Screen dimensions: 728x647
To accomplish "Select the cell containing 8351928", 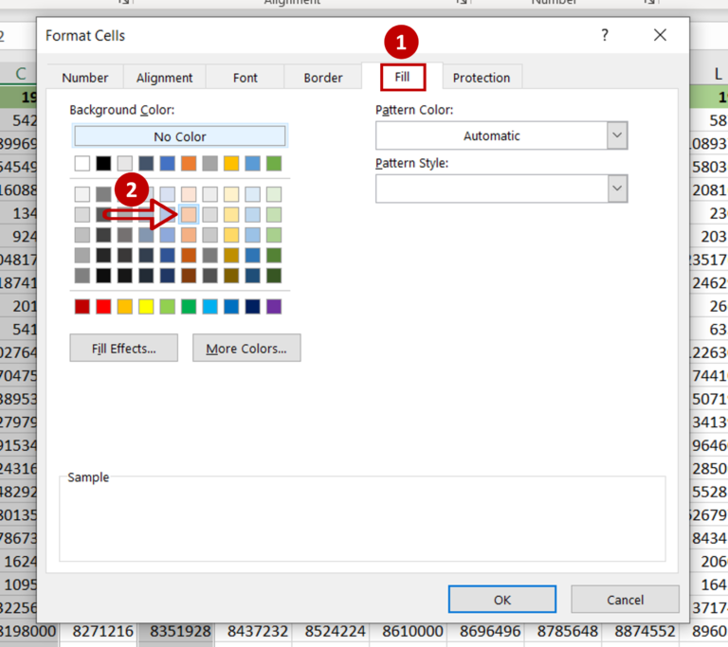I will coord(176,630).
